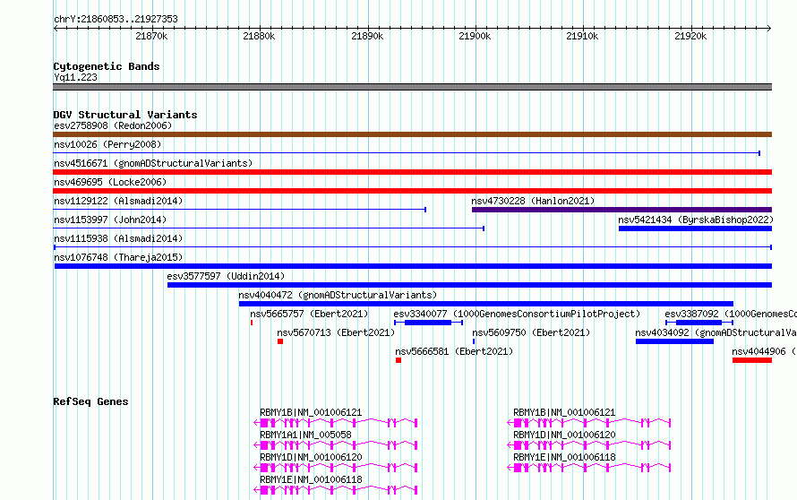The height and width of the screenshot is (500, 797).
Task: Click the chrY:21860853..21927353 coordinates text
Action: 116,19
